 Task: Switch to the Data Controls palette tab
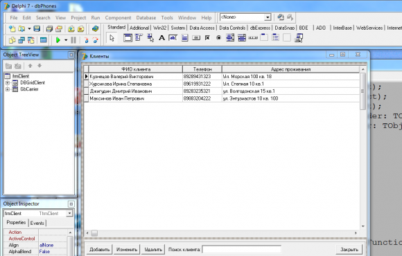tap(232, 28)
